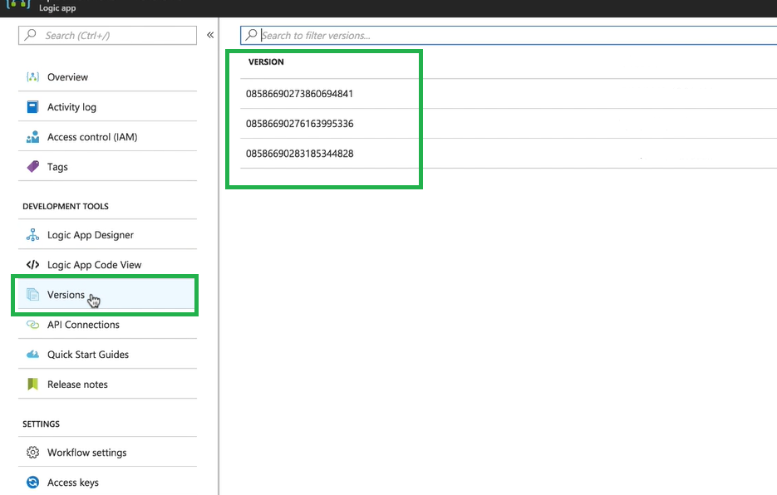Select version 08586690276163995336

[299, 124]
